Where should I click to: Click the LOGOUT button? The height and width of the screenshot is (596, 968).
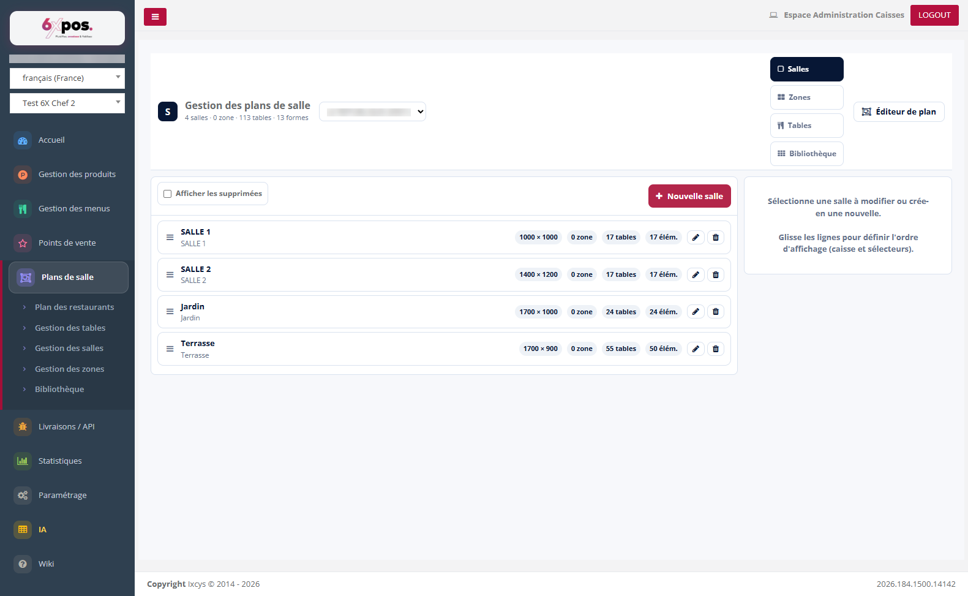point(934,15)
